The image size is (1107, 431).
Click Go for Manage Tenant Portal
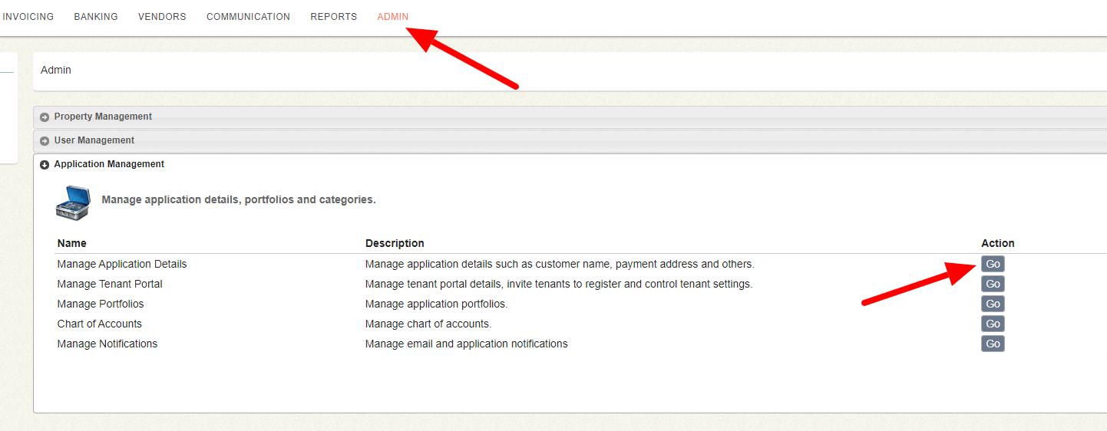993,284
